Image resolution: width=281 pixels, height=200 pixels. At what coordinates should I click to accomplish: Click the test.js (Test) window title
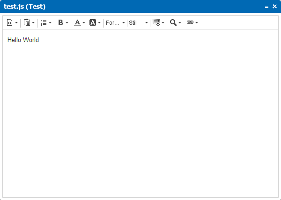point(24,7)
